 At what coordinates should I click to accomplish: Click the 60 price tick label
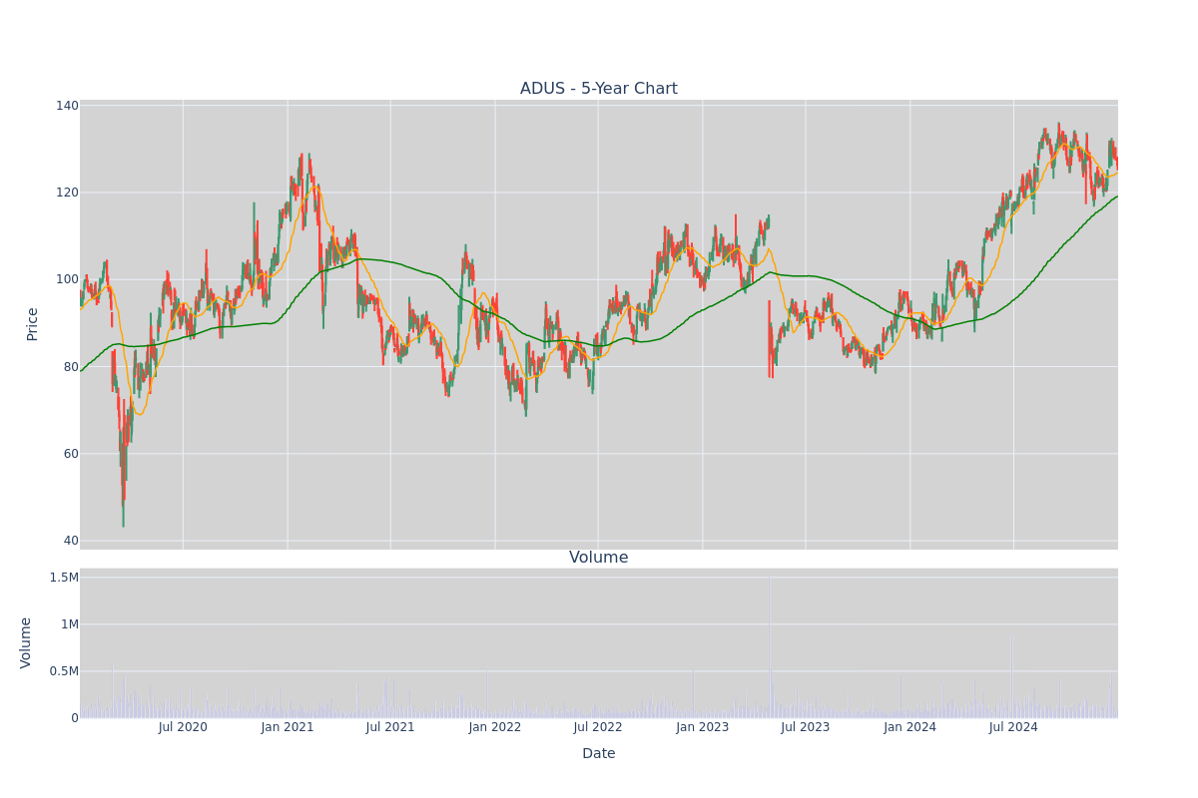pos(71,454)
